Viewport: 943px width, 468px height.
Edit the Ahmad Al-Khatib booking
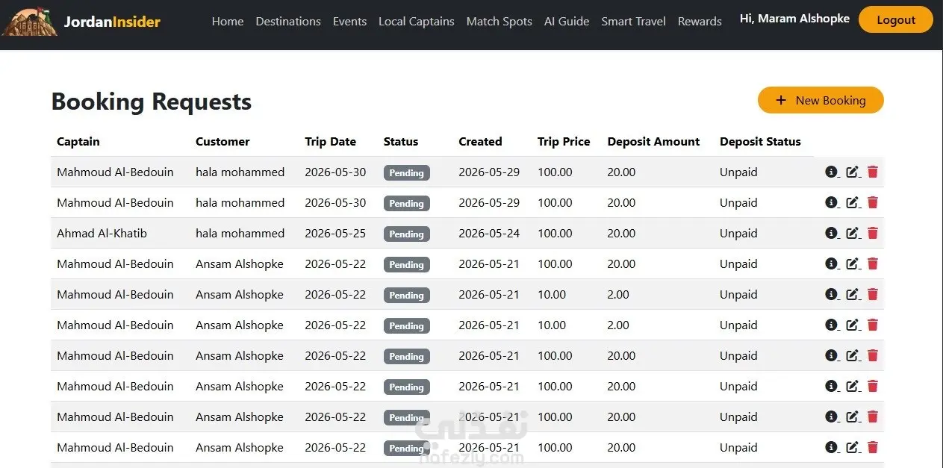pyautogui.click(x=852, y=233)
